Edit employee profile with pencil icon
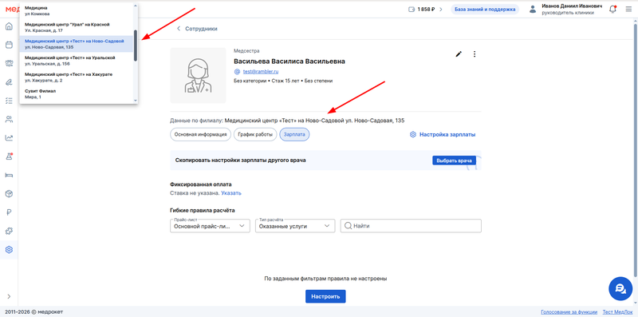 [459, 53]
